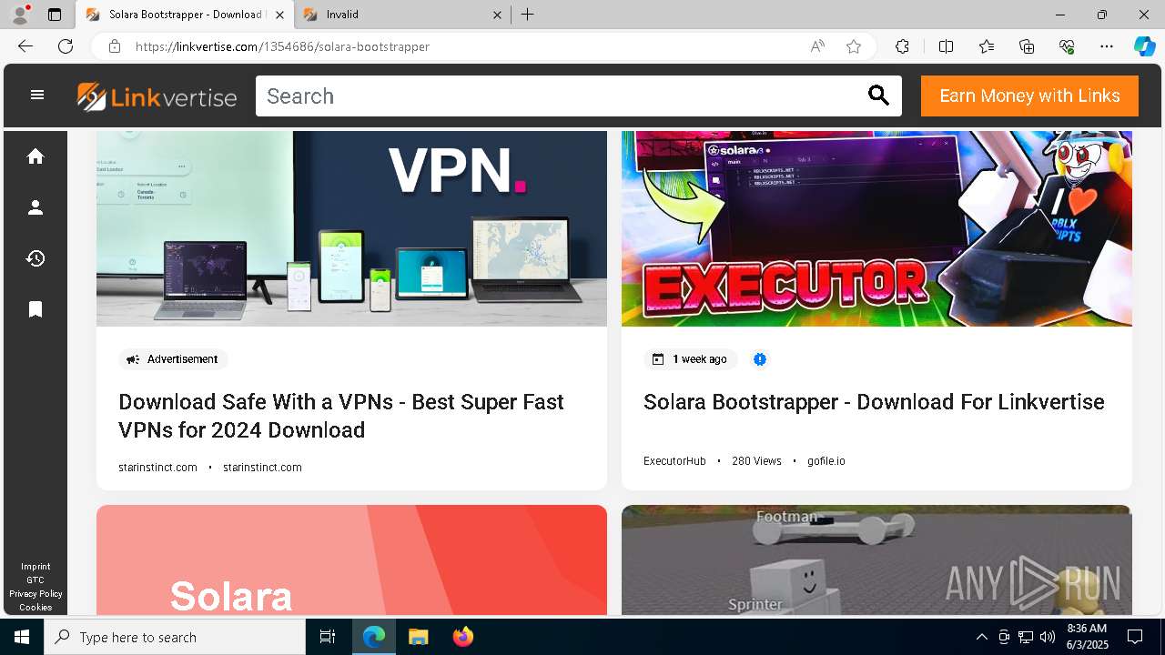
Task: Open Copilot sidebar icon
Action: pyautogui.click(x=1144, y=46)
